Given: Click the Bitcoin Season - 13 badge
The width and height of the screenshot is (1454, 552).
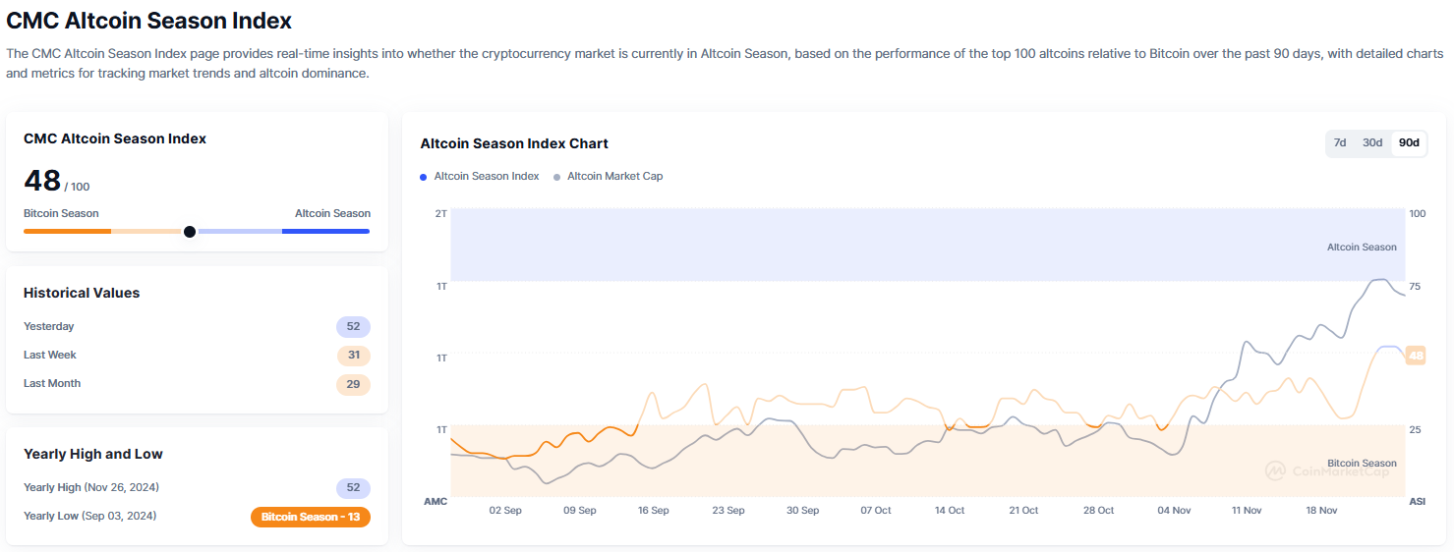Looking at the screenshot, I should coord(311,517).
